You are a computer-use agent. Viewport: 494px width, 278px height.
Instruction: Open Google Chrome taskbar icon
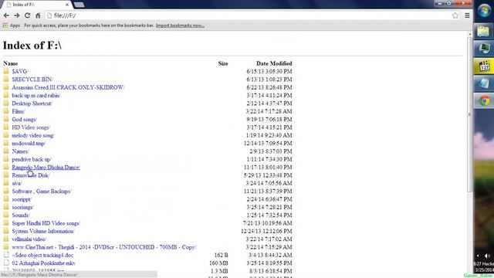coord(484,101)
